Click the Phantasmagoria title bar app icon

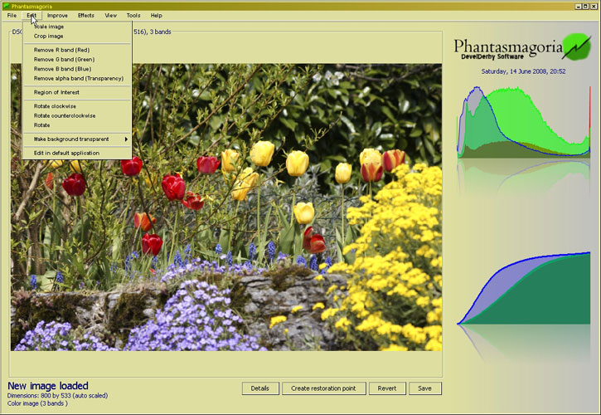(5, 6)
